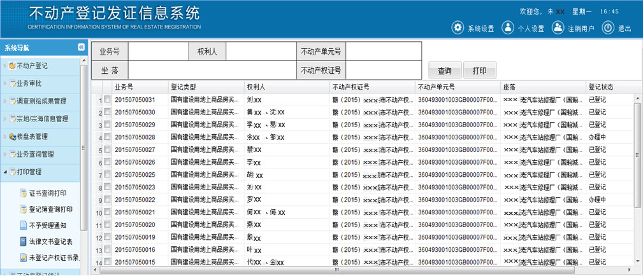Open 个人设置 user icon
Image resolution: width=643 pixels, height=276 pixels.
pos(507,28)
